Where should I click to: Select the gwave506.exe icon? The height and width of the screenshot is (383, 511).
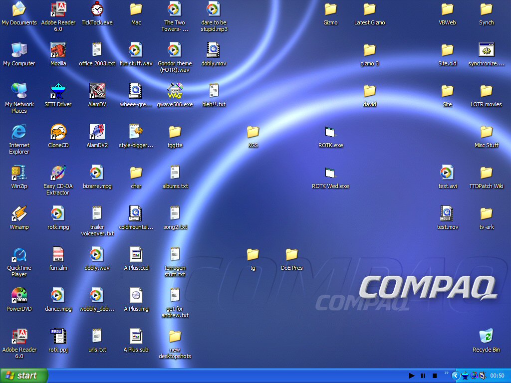175,91
